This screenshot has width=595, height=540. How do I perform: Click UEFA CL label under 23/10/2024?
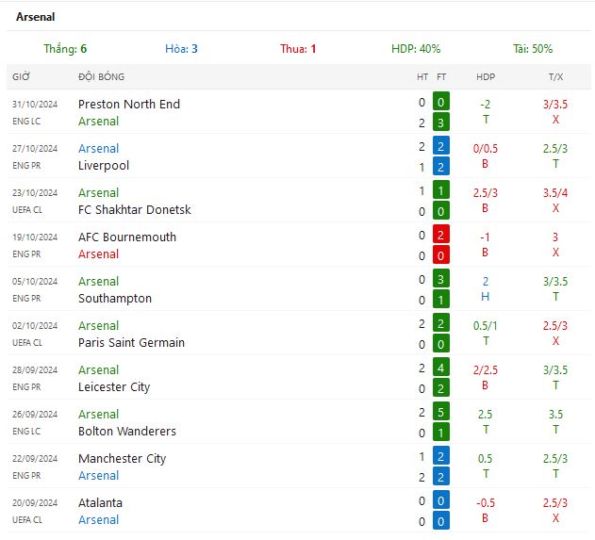pyautogui.click(x=27, y=210)
